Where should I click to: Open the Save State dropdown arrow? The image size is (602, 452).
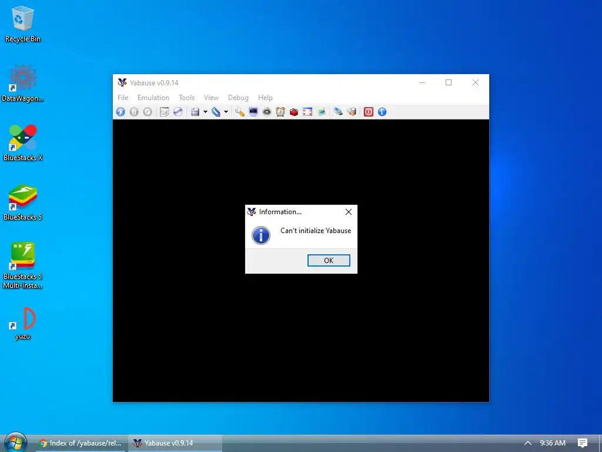[205, 112]
